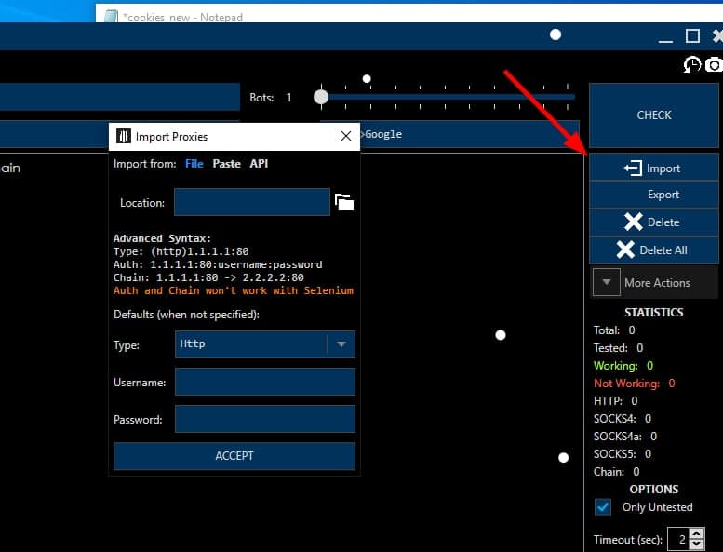The width and height of the screenshot is (723, 552).
Task: Click the ACCEPT button
Action: coord(234,456)
